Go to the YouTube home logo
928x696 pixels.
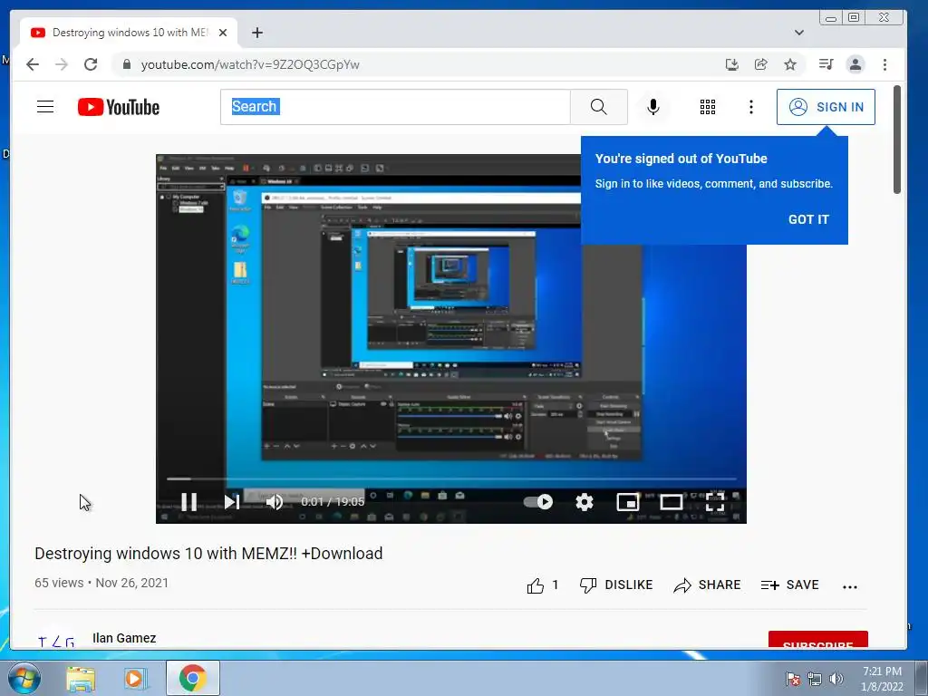pos(119,107)
